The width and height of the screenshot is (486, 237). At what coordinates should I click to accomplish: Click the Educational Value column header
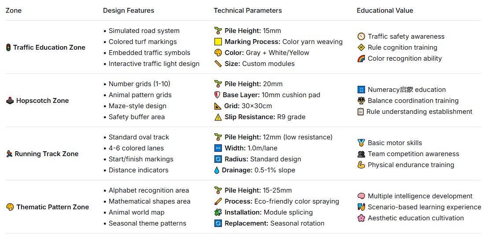(385, 11)
